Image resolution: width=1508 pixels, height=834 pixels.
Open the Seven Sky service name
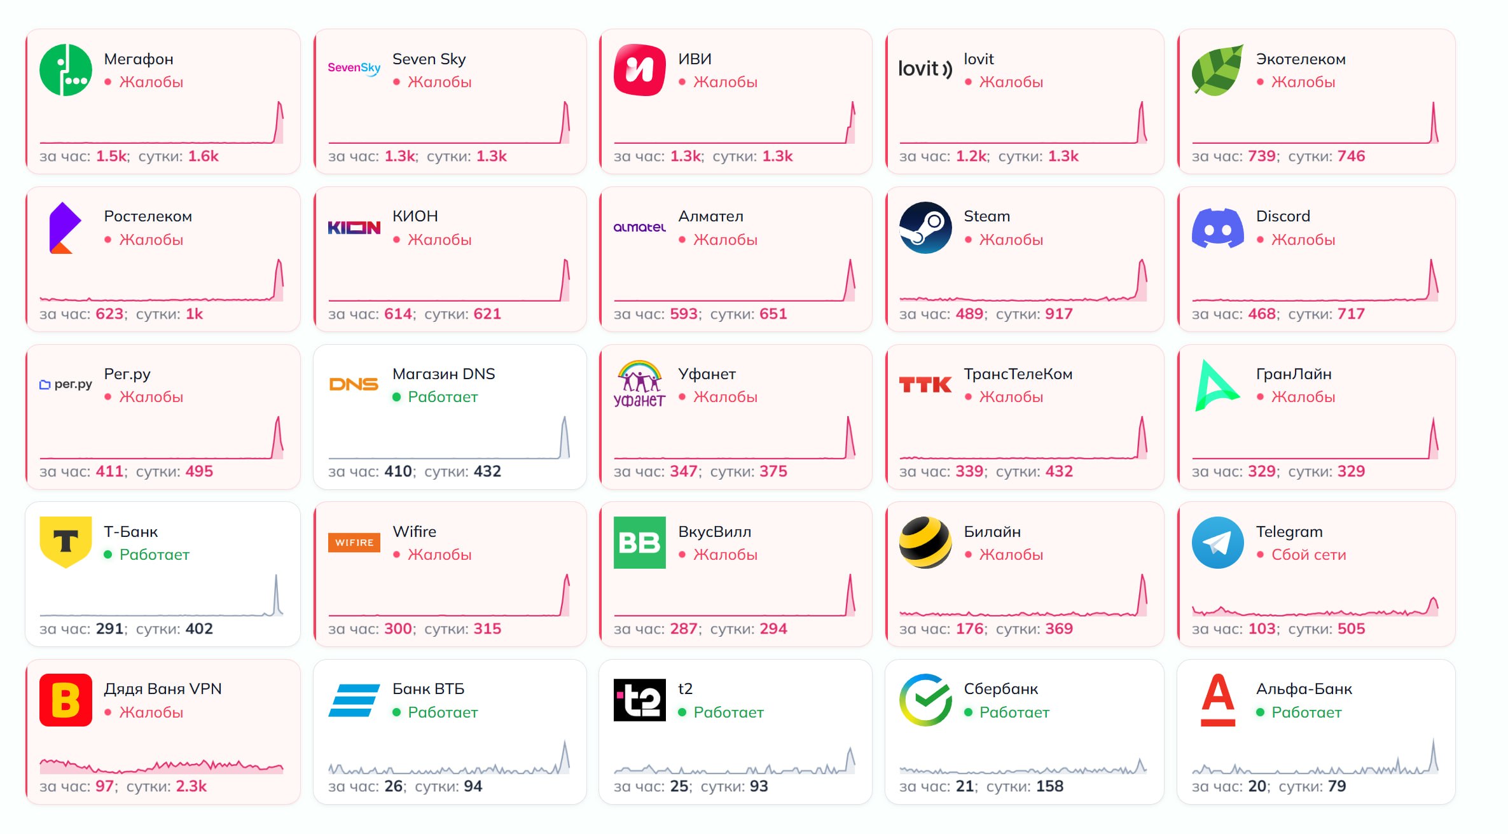(429, 59)
